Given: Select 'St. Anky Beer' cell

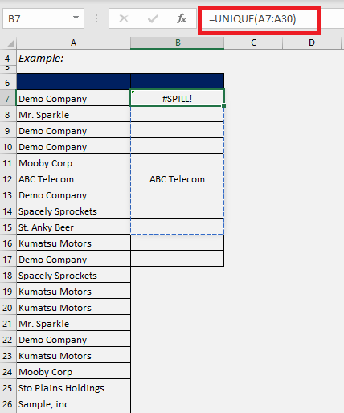Looking at the screenshot, I should click(73, 227).
